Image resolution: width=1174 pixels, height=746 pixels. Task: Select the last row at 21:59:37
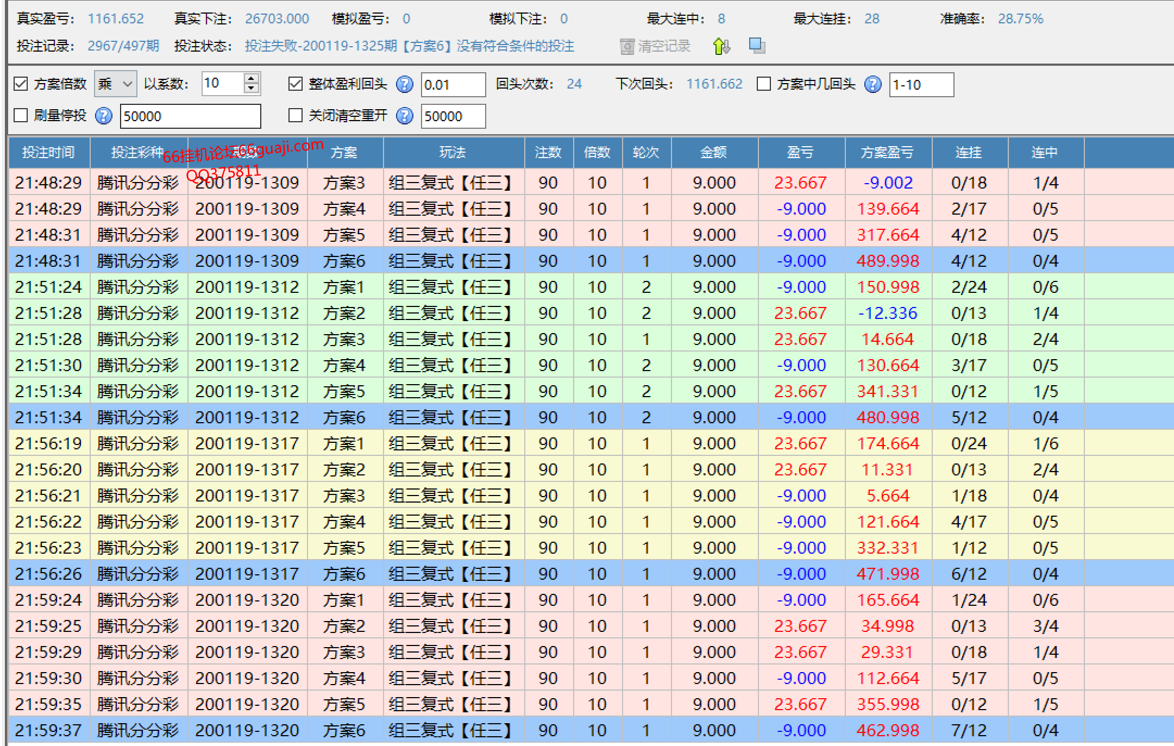point(591,730)
